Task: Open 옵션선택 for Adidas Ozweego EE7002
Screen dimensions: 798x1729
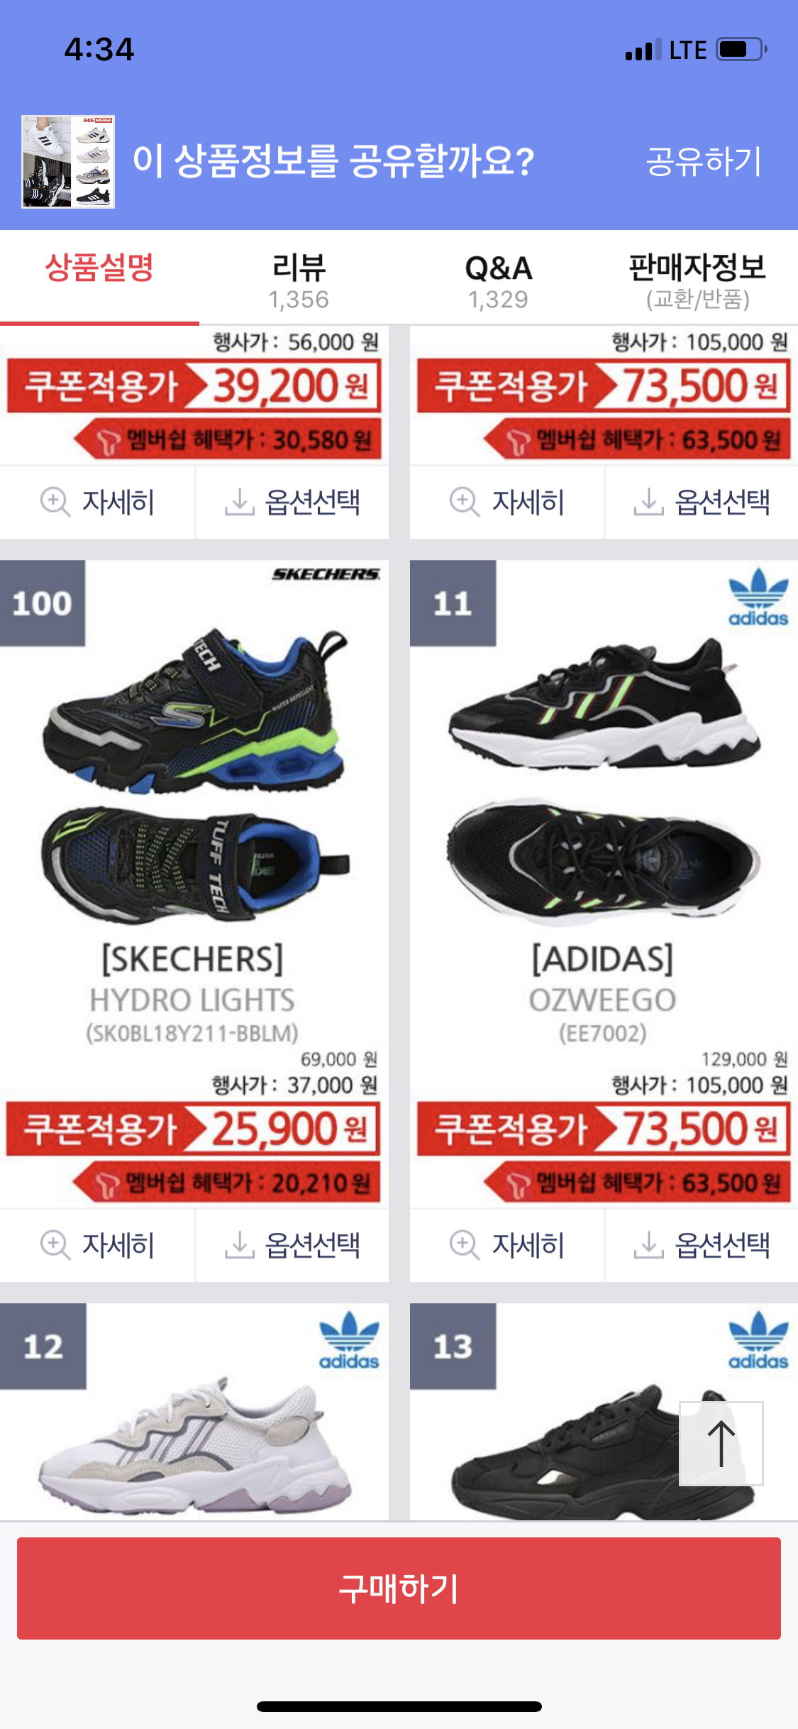Action: [702, 1245]
